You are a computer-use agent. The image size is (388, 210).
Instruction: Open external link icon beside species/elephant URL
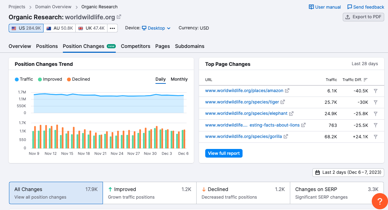point(291,113)
